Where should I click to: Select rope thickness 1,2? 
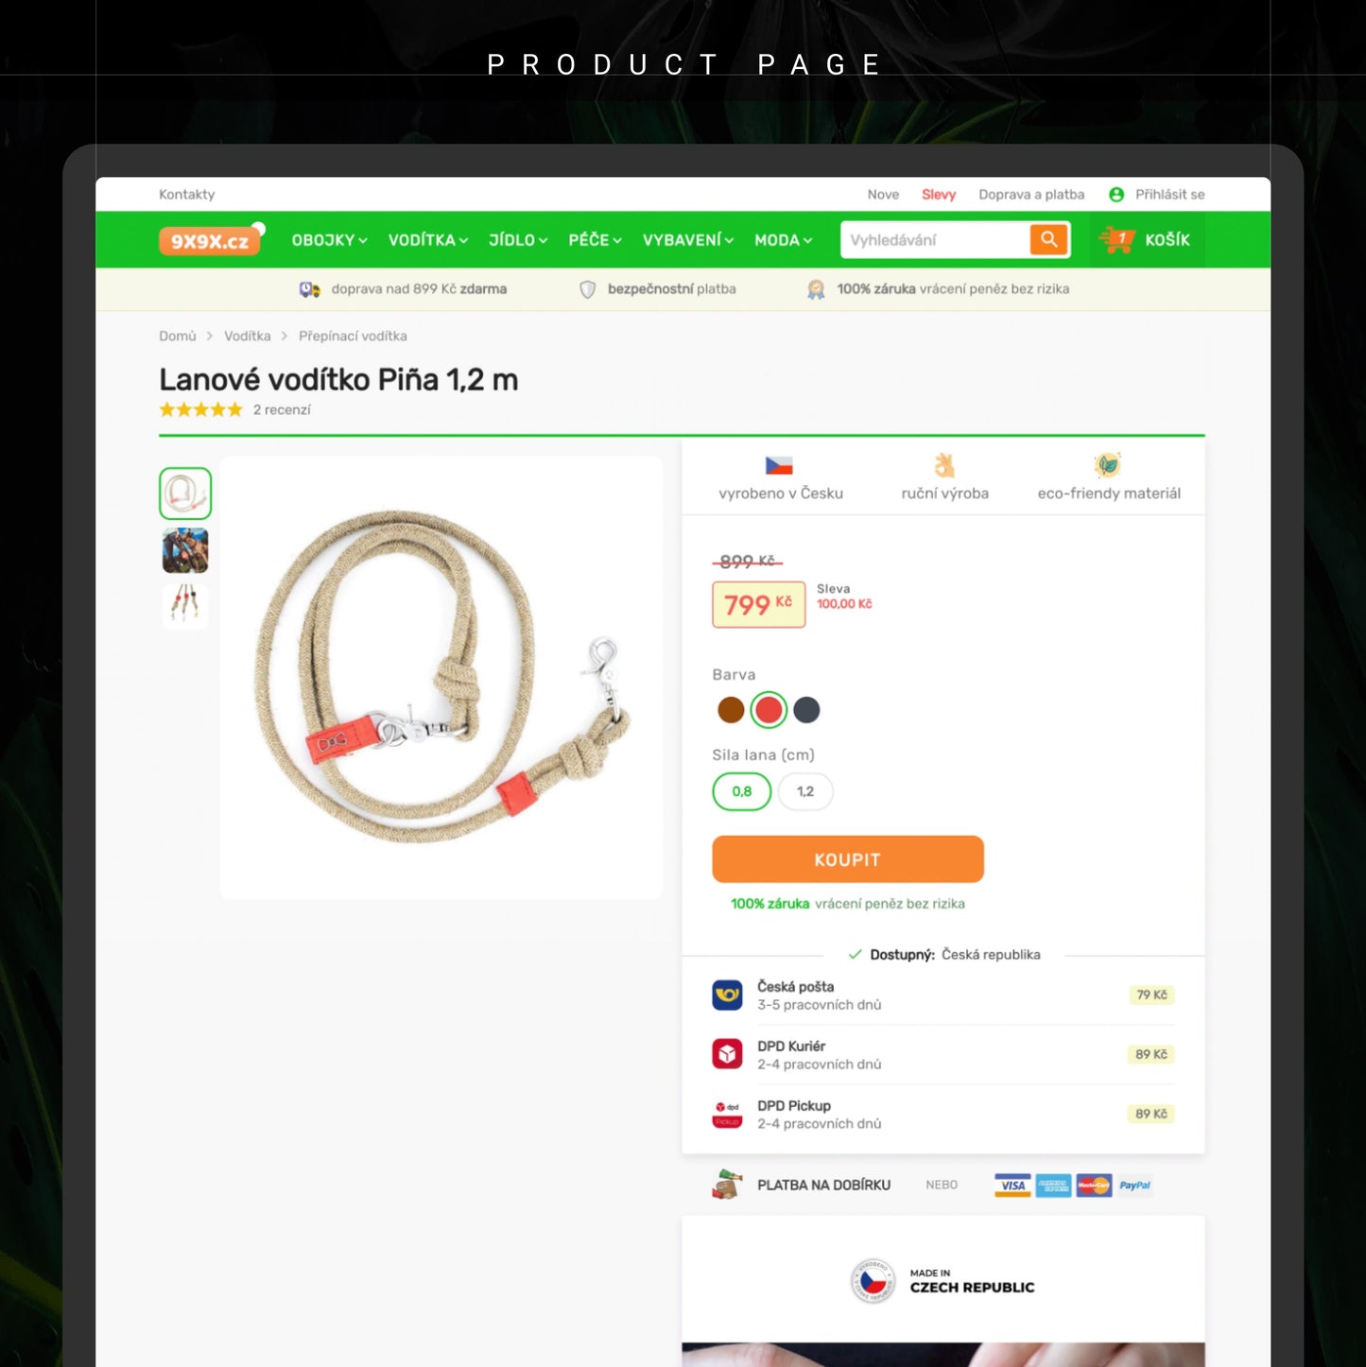(x=805, y=791)
